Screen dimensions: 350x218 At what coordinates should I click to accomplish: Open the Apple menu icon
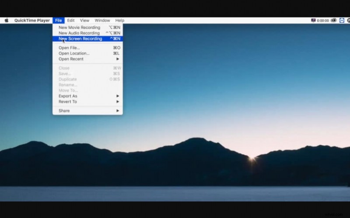(x=7, y=20)
